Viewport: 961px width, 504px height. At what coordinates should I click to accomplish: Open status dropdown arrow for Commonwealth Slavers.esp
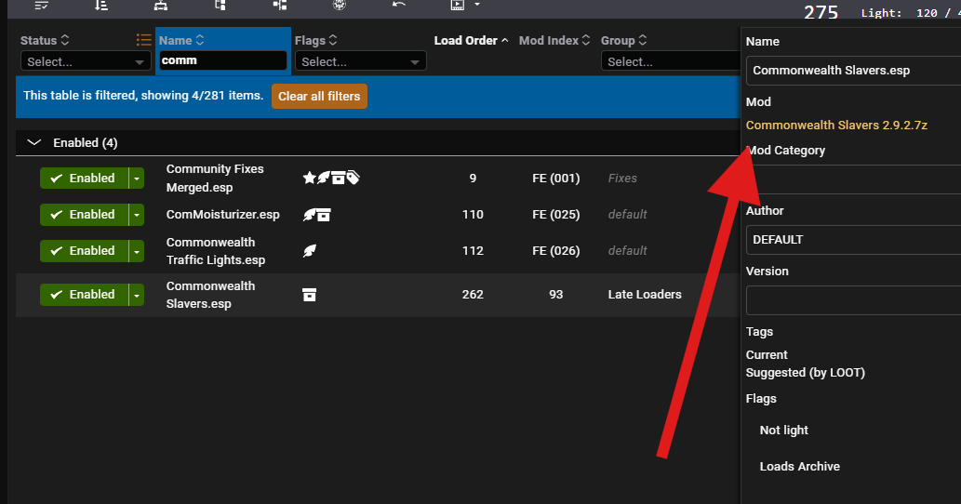pyautogui.click(x=137, y=295)
